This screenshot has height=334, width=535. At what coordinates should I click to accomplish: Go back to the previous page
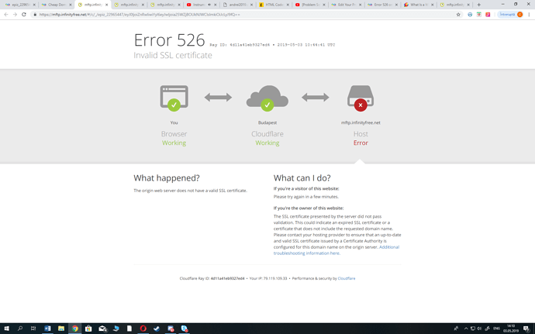point(5,15)
